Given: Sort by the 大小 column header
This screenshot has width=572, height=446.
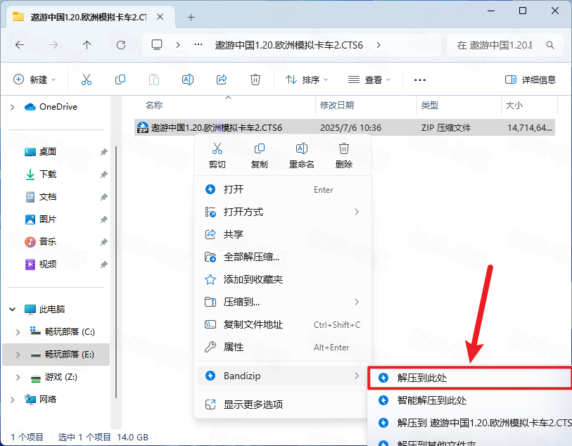Looking at the screenshot, I should pyautogui.click(x=514, y=106).
